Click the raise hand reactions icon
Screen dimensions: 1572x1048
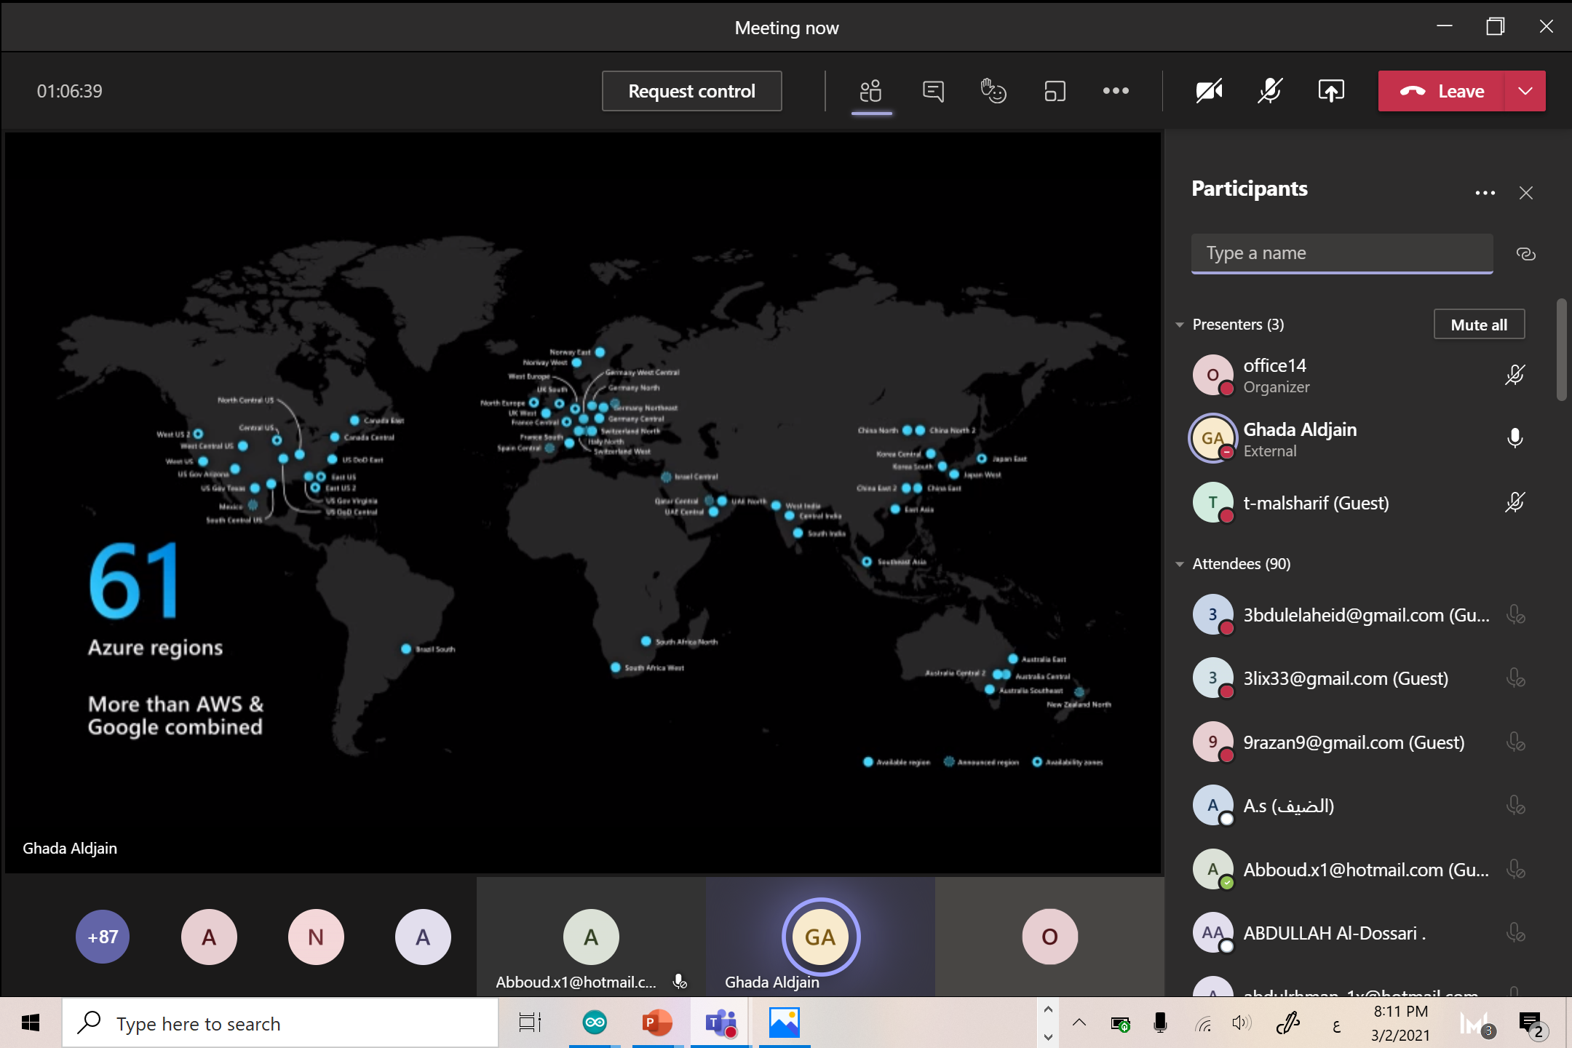pyautogui.click(x=993, y=91)
